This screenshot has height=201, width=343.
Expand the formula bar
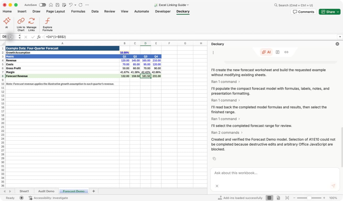click(340, 37)
